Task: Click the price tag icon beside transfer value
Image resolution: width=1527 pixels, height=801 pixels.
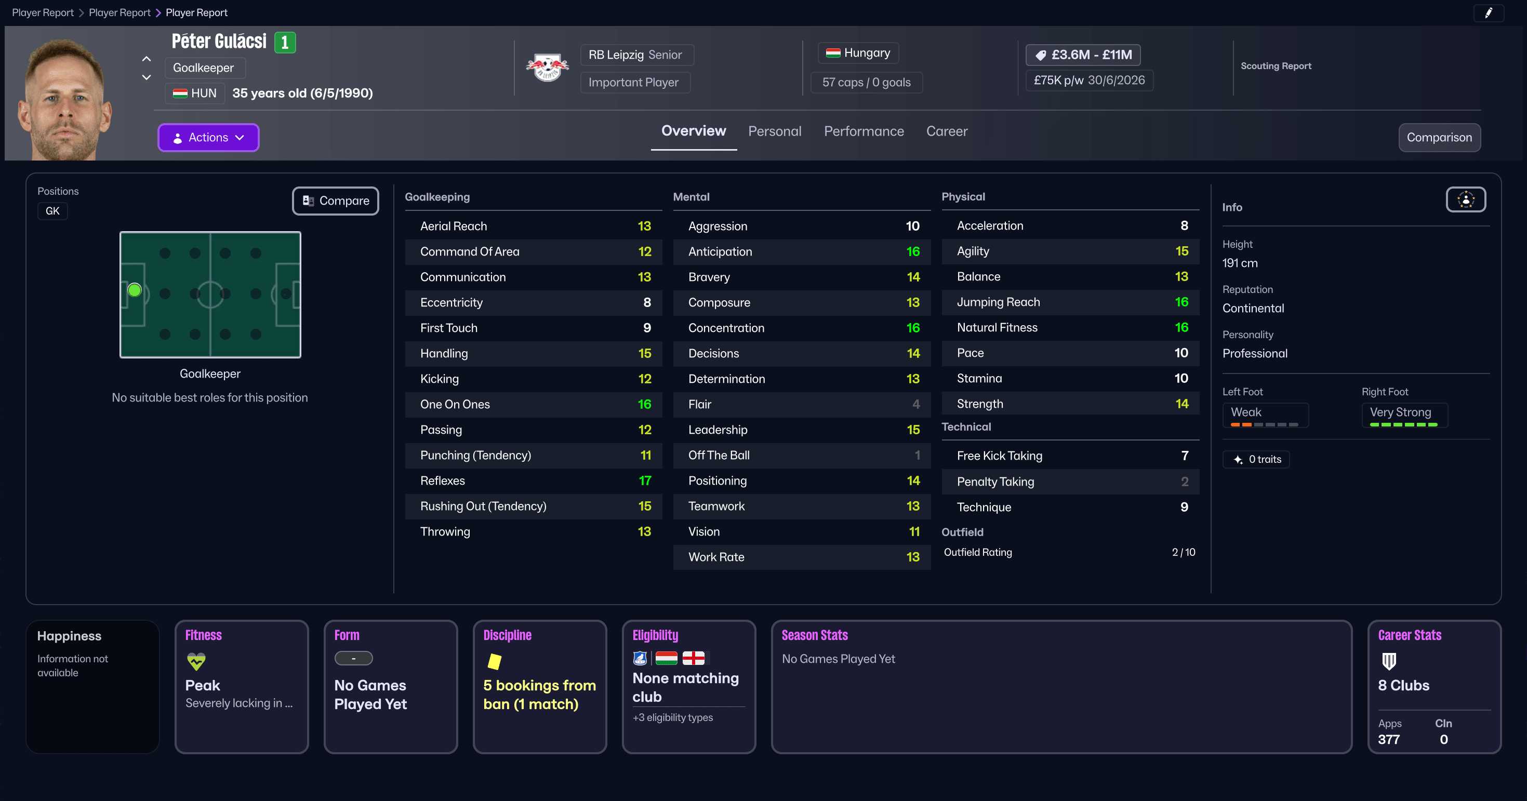Action: point(1042,55)
